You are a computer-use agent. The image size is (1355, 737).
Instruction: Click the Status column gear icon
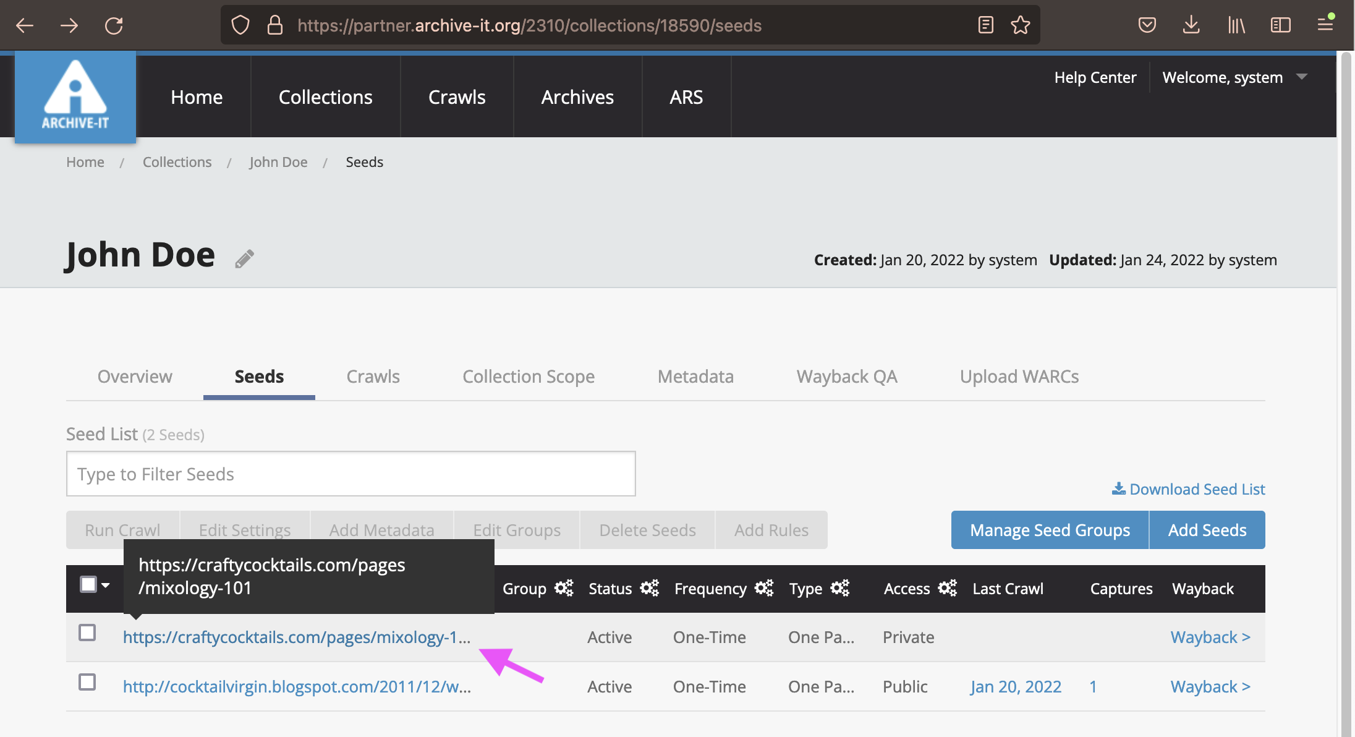click(x=649, y=588)
